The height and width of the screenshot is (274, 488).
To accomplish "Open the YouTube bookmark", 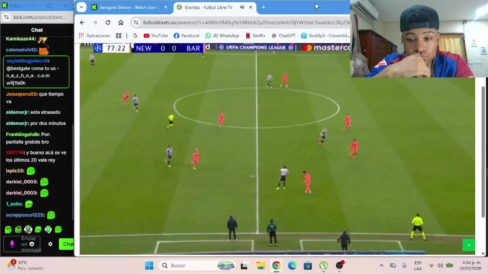I will click(155, 35).
